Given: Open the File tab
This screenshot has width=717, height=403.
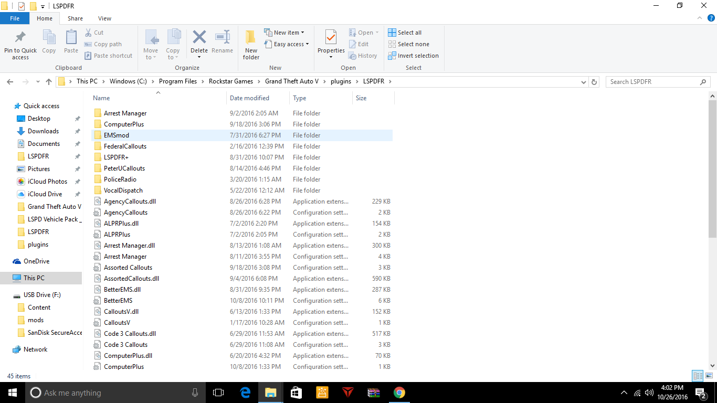Looking at the screenshot, I should [15, 18].
